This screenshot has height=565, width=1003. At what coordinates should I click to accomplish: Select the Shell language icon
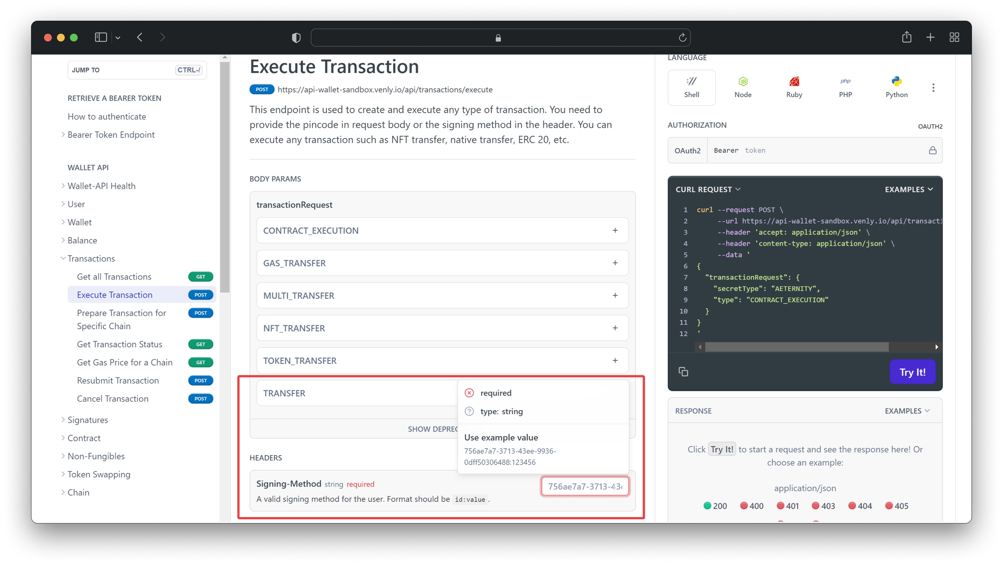point(692,87)
